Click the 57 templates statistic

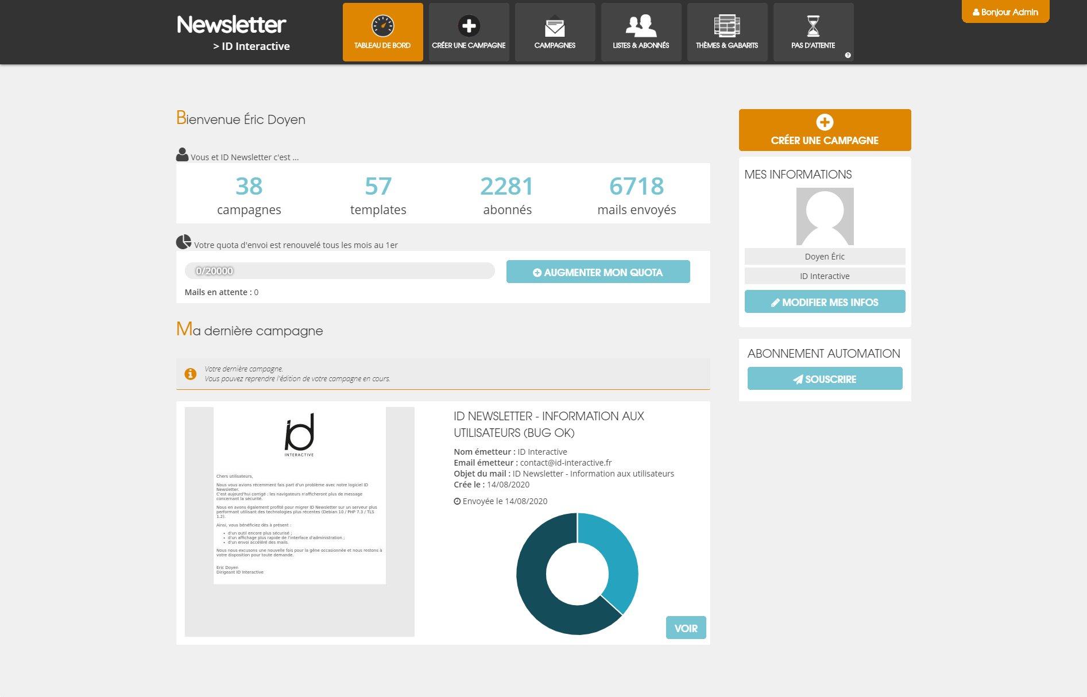click(x=378, y=195)
